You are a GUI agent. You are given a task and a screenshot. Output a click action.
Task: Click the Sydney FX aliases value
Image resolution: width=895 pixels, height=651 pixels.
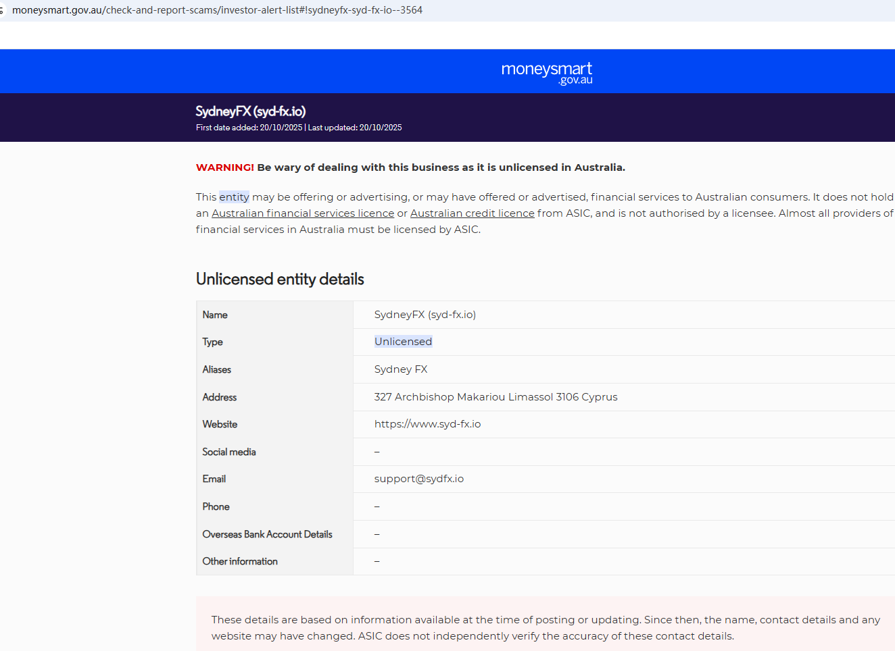[x=401, y=369]
